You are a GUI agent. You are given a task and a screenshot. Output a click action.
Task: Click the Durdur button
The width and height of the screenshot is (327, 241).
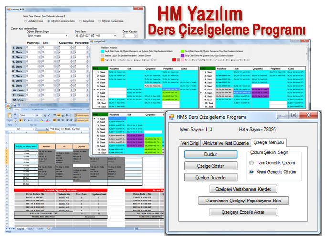211,154
